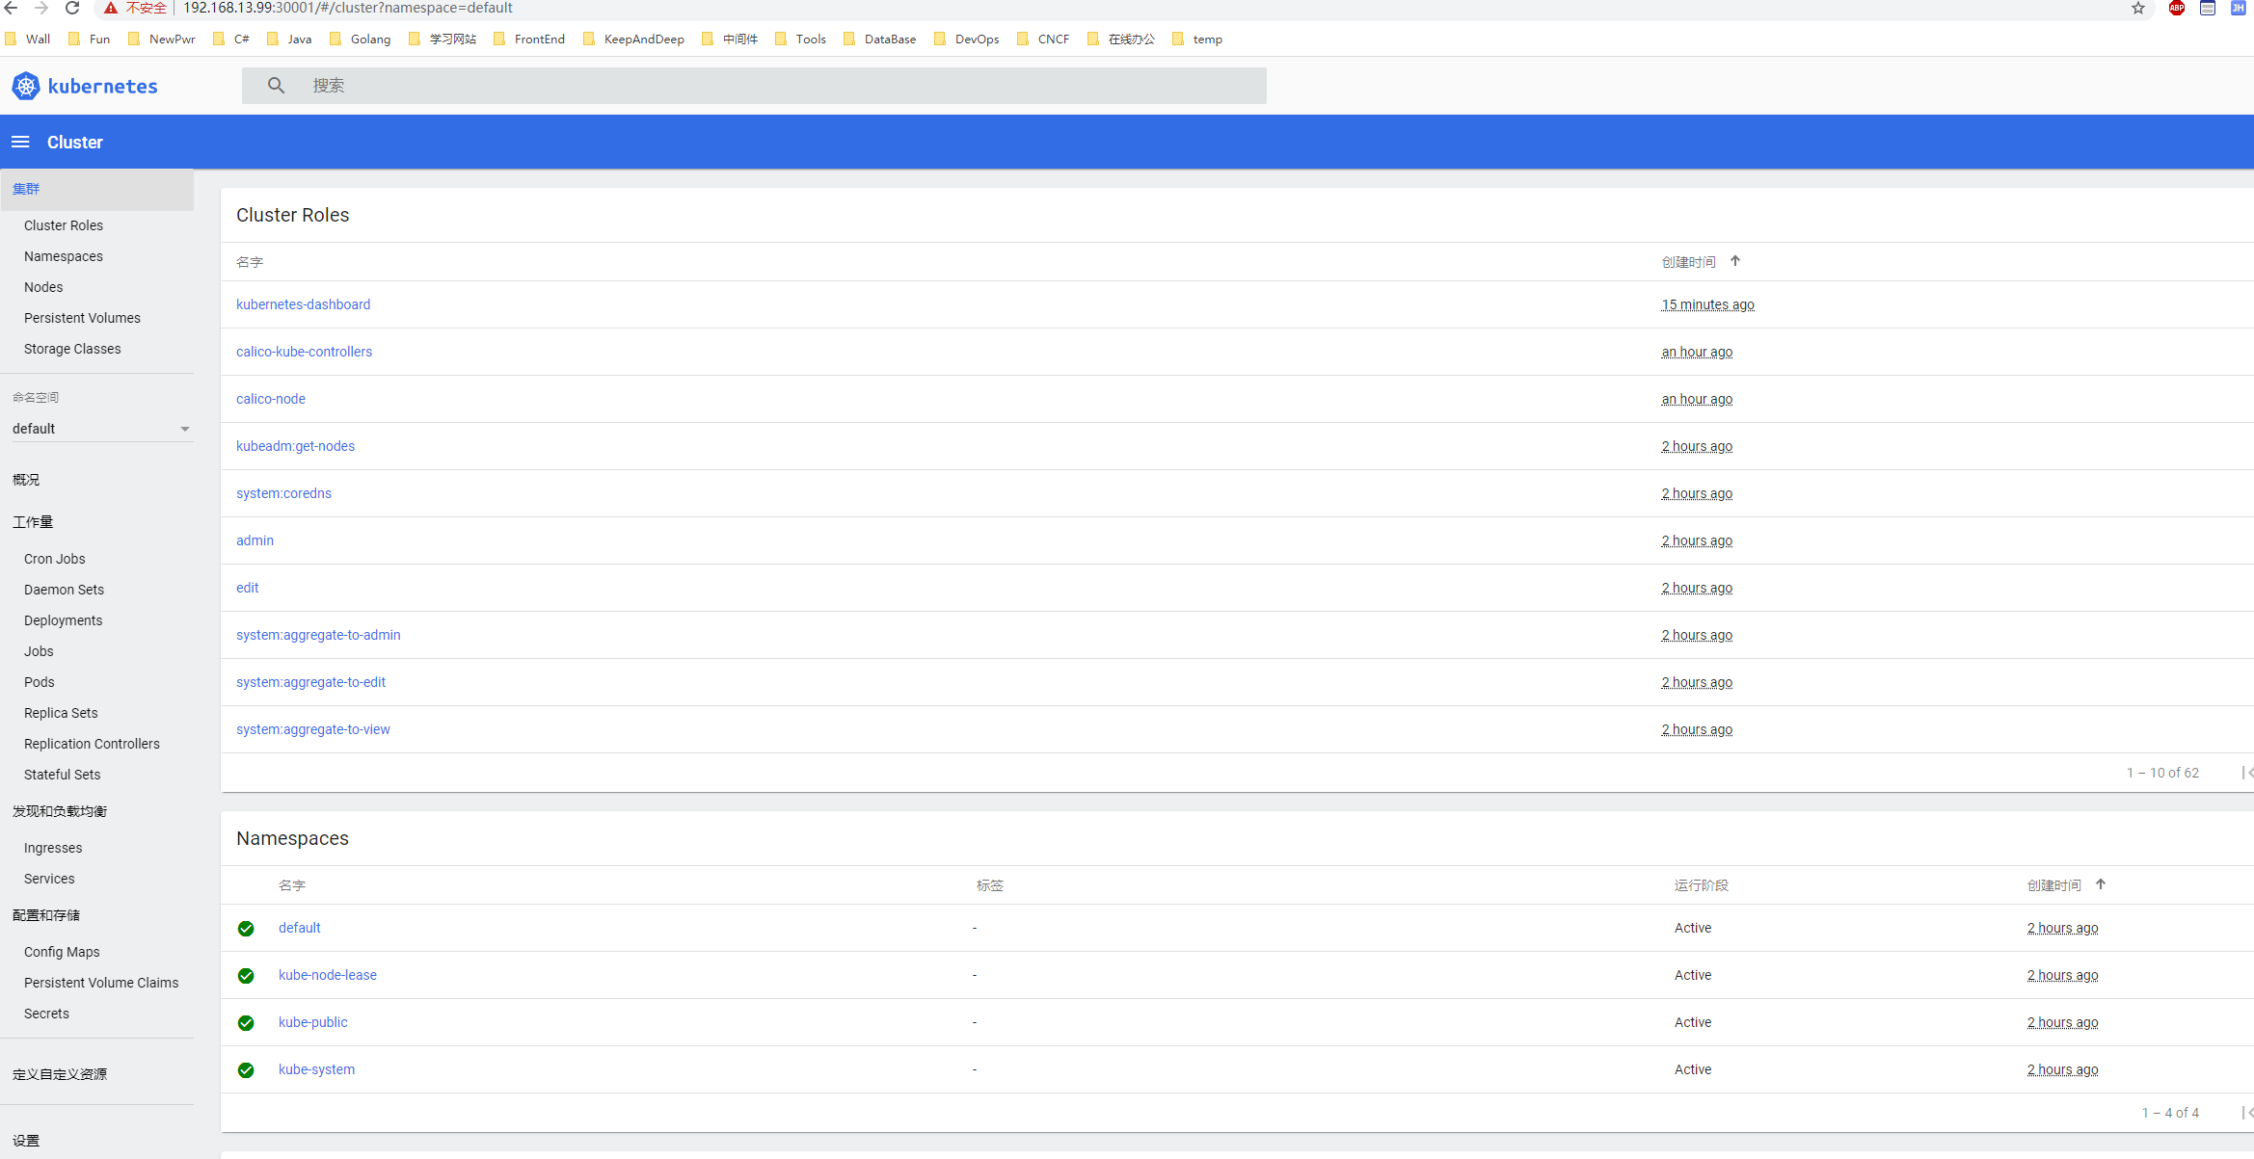Open Persistent Volume Claims in sidebar
This screenshot has width=2254, height=1159.
pos(101,983)
